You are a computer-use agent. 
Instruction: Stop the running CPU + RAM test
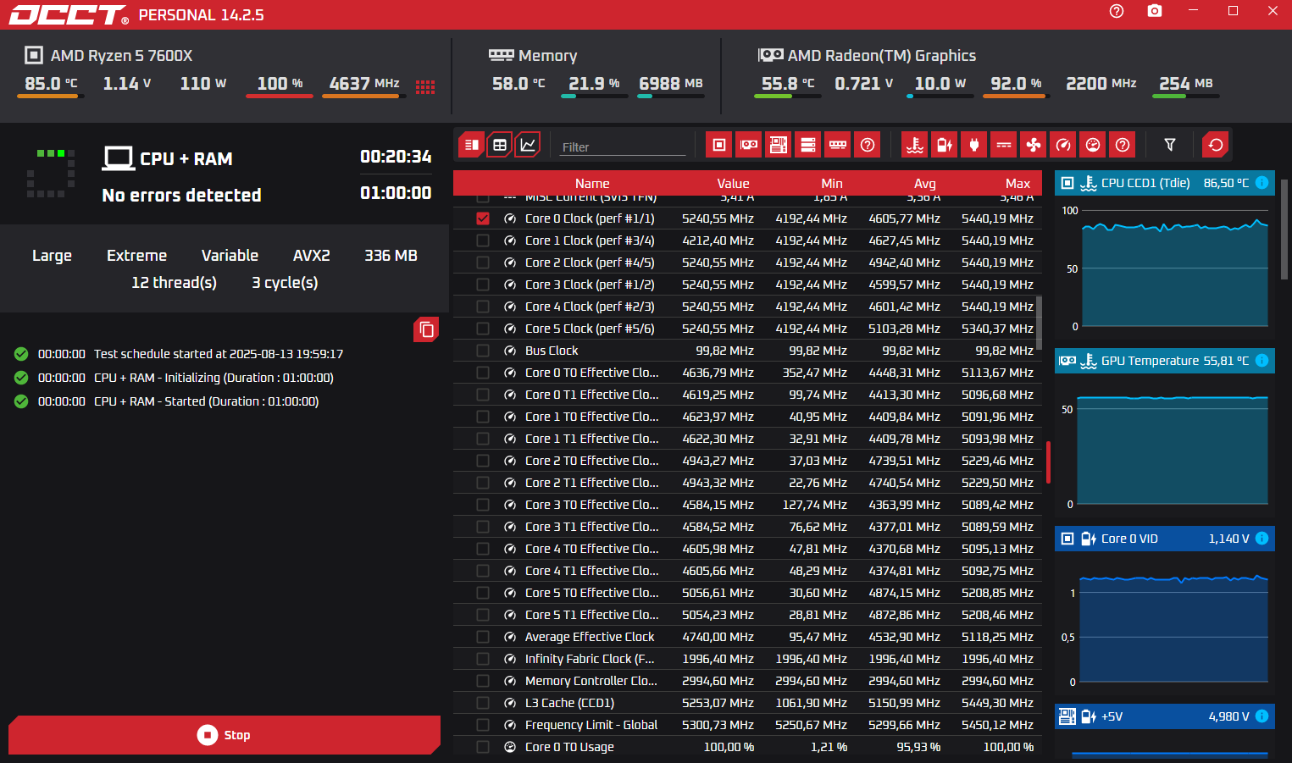225,735
